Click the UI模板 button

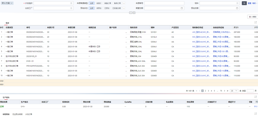click(253, 17)
